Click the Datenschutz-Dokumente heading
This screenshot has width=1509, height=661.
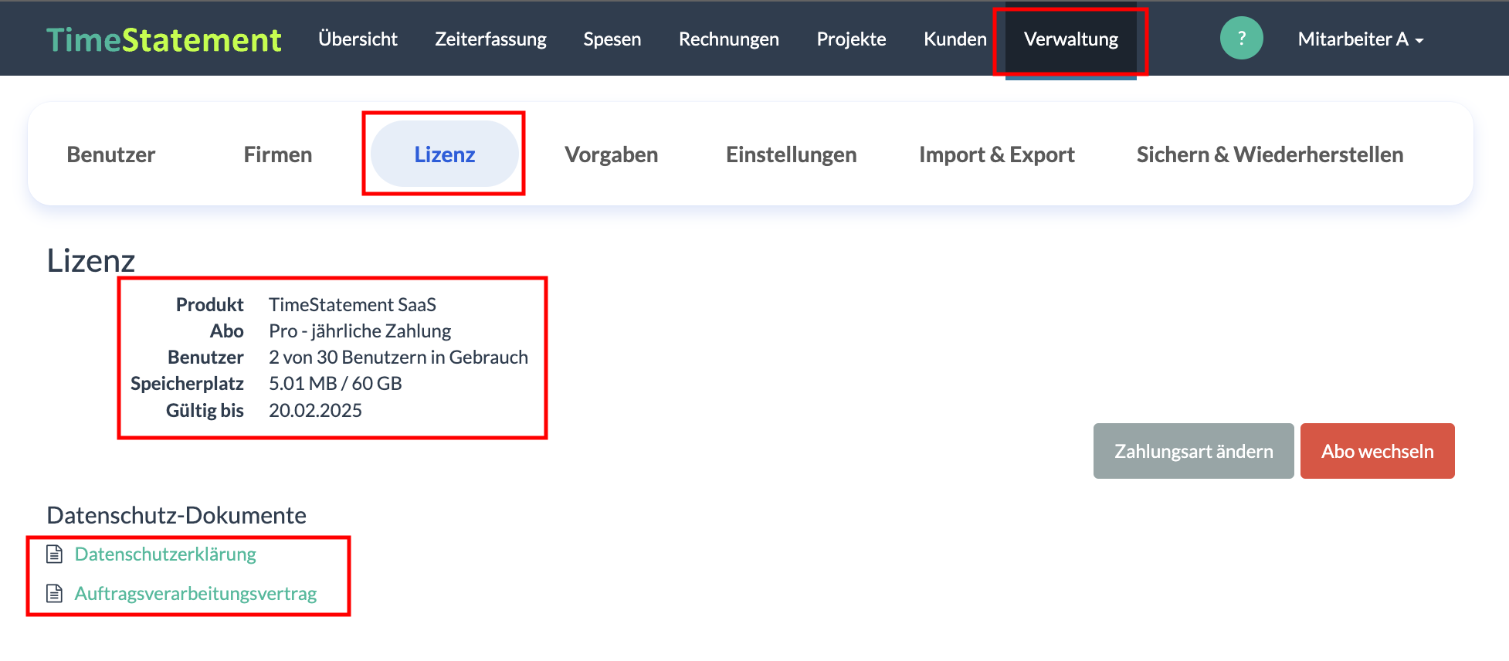(177, 515)
